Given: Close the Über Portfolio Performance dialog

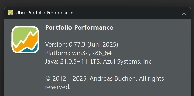Looking at the screenshot, I should tap(184, 12).
